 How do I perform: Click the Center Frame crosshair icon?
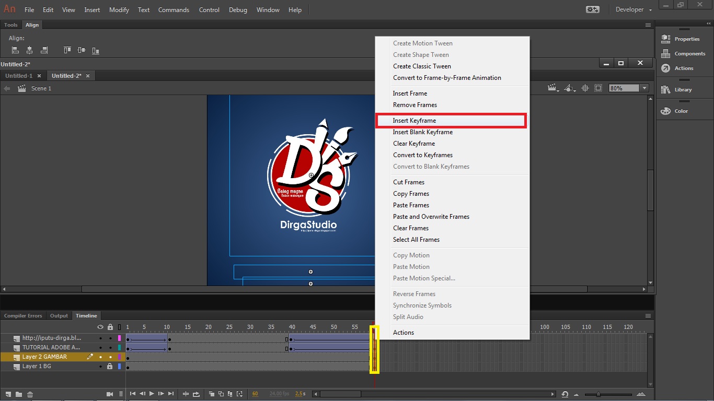[585, 88]
